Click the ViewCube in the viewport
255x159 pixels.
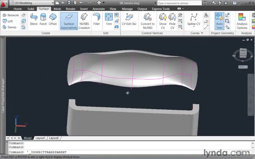tap(243, 53)
